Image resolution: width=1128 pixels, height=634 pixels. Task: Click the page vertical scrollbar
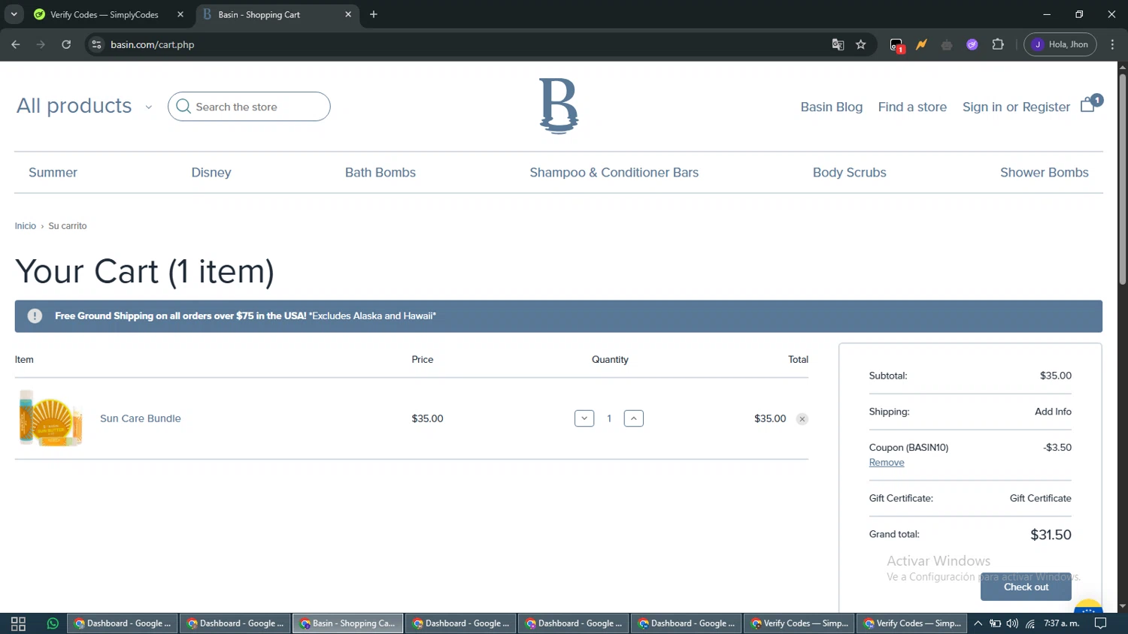1122,180
